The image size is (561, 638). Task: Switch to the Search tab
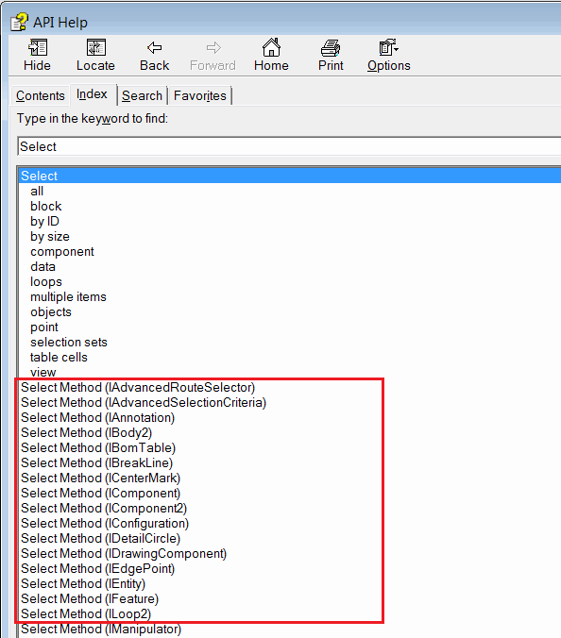(x=142, y=95)
